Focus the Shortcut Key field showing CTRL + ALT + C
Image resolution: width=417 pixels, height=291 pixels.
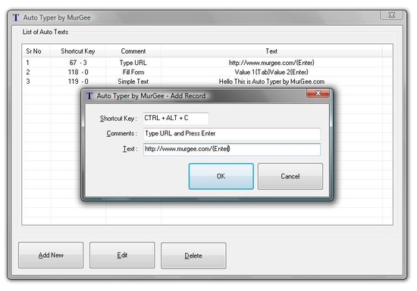tap(176, 118)
